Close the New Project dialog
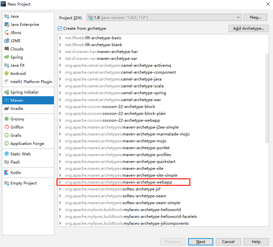The height and width of the screenshot is (247, 273). pos(268,4)
